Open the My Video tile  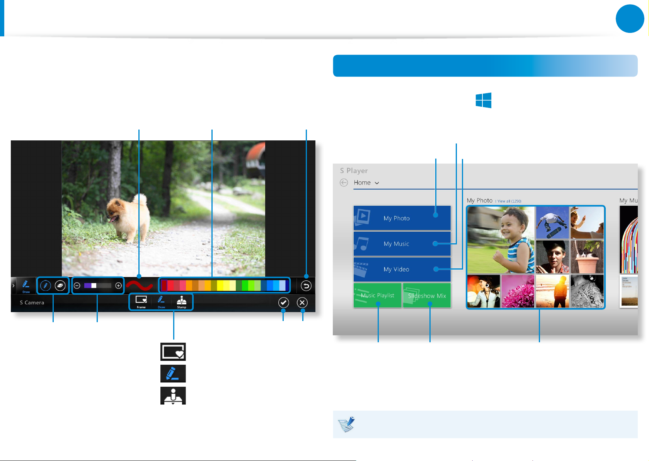402,269
